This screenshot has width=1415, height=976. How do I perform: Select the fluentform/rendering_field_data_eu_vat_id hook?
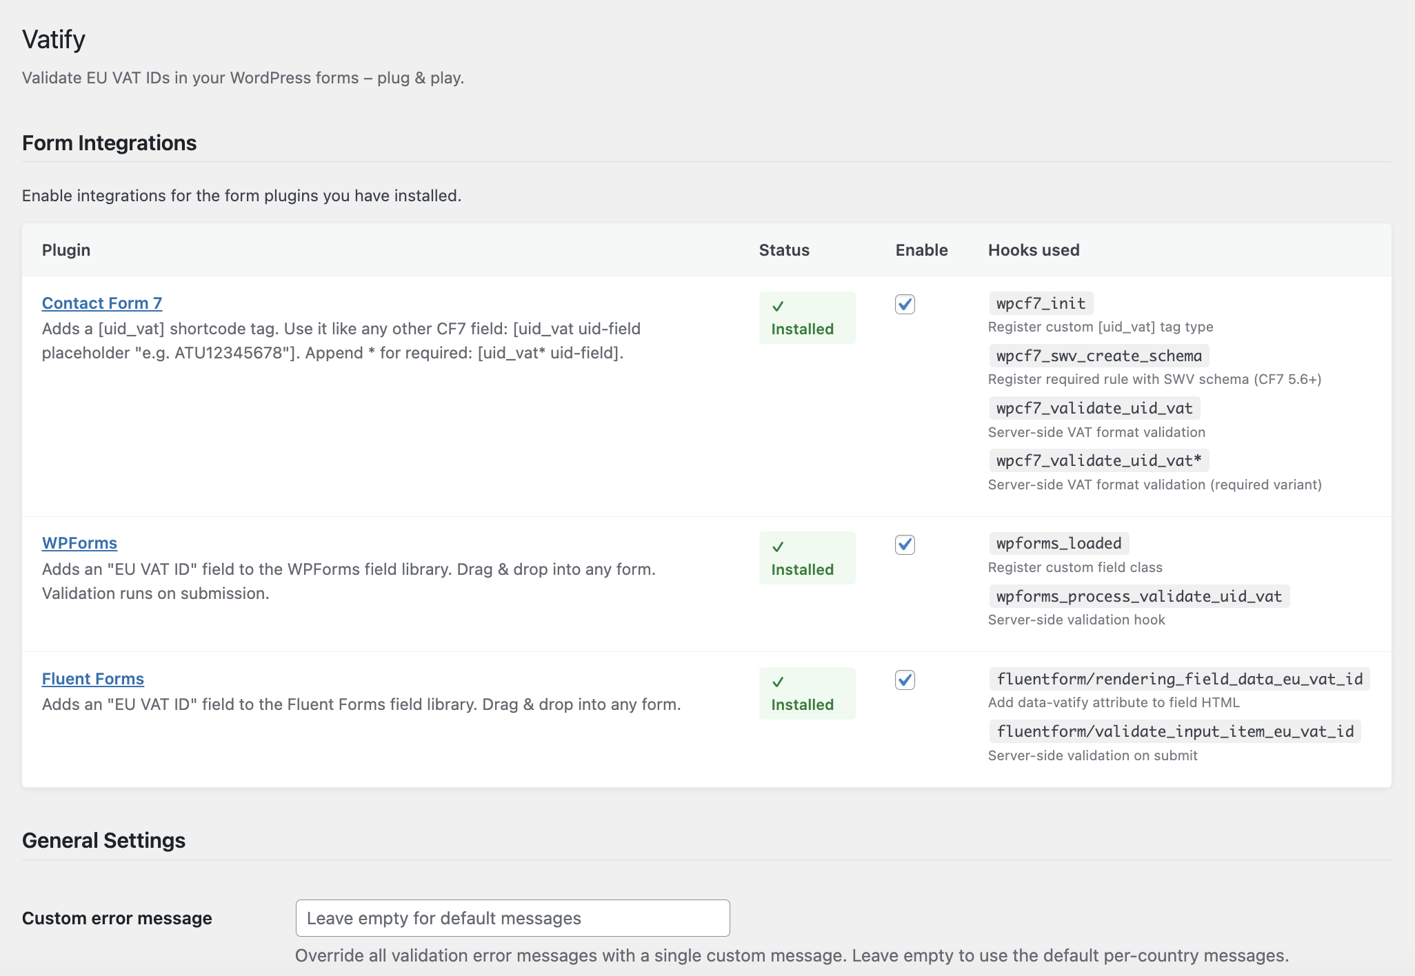(1179, 679)
